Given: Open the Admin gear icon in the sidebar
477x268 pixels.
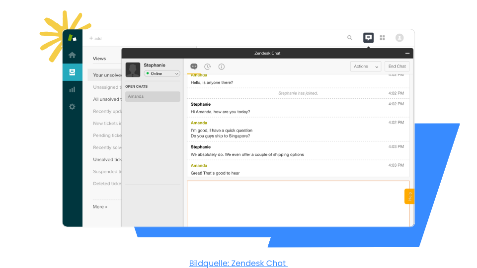Looking at the screenshot, I should coord(72,107).
